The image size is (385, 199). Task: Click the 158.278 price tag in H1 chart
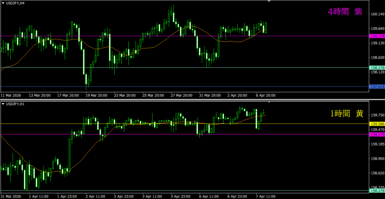[x=377, y=191]
